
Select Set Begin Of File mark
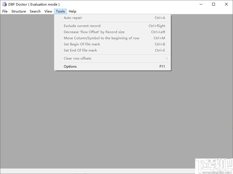click(113, 44)
